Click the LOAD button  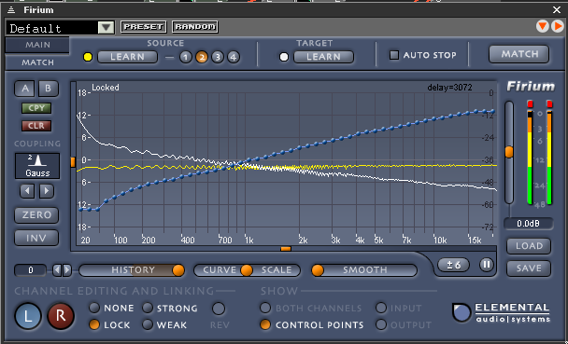pos(529,246)
